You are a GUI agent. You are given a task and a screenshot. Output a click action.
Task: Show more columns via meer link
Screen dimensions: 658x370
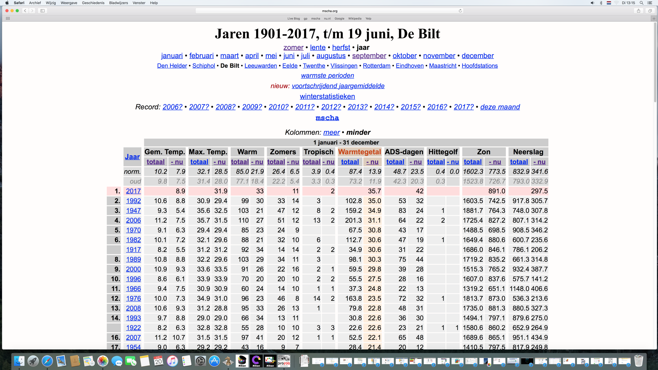(331, 132)
